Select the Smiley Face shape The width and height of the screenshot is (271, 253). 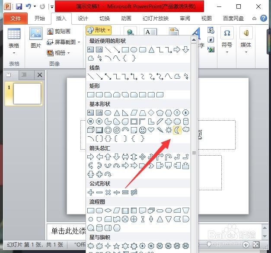point(143,130)
